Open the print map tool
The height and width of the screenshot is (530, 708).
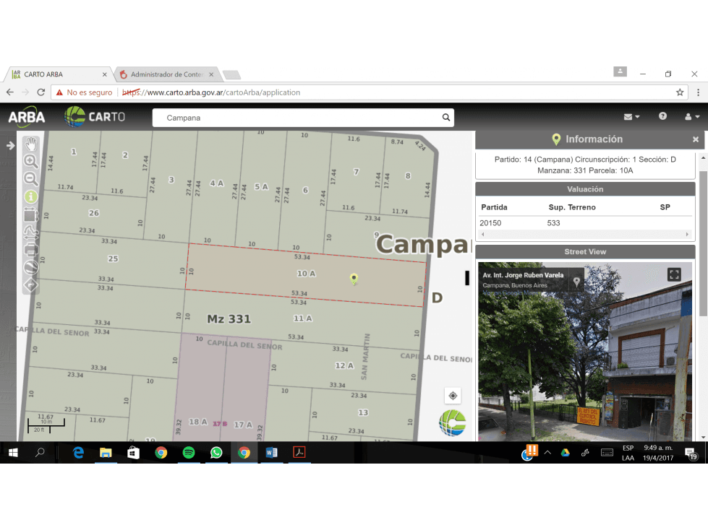30,249
